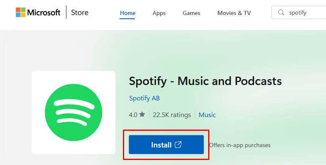Image resolution: width=326 pixels, height=165 pixels.
Task: Click the 4.0 rating score
Action: [x=133, y=115]
